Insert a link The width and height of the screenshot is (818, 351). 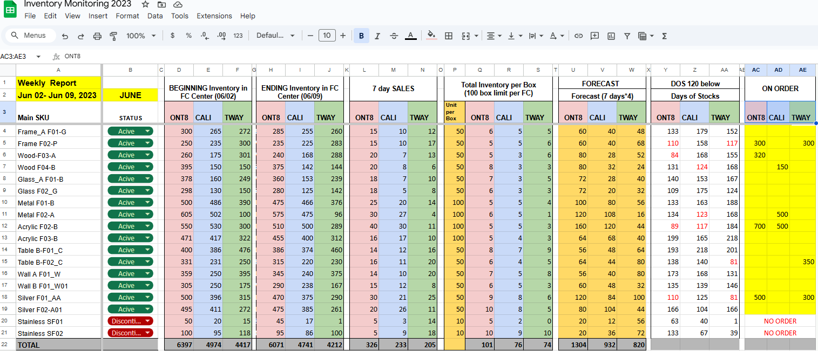tap(578, 36)
